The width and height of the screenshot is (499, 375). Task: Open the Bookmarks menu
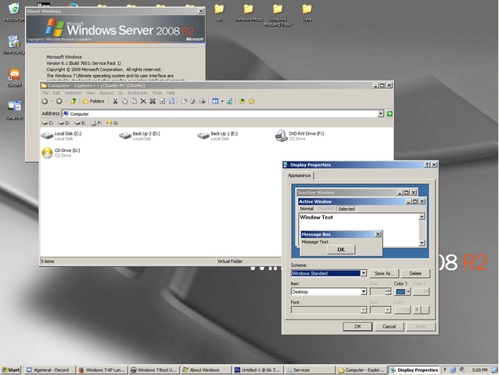(138, 92)
